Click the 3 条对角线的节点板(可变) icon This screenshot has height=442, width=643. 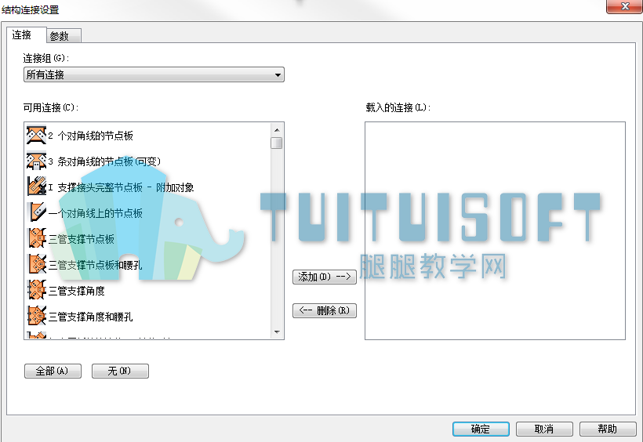[x=37, y=161]
